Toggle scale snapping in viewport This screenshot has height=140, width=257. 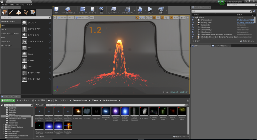171,18
